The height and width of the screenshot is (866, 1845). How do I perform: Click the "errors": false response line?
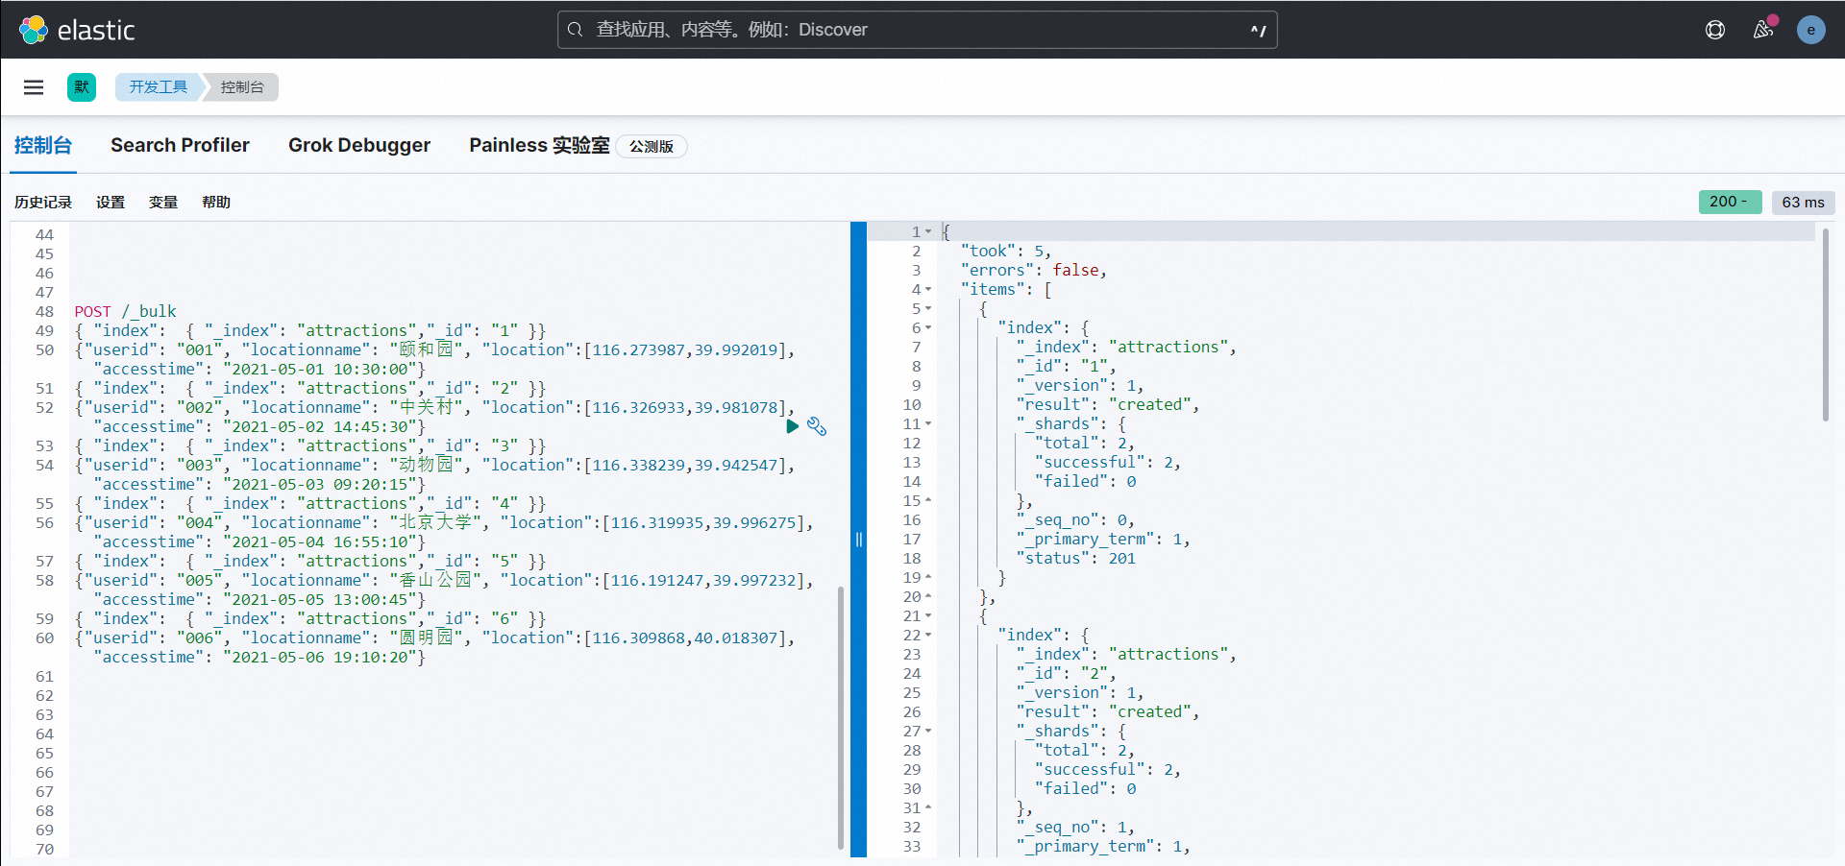1034,271
